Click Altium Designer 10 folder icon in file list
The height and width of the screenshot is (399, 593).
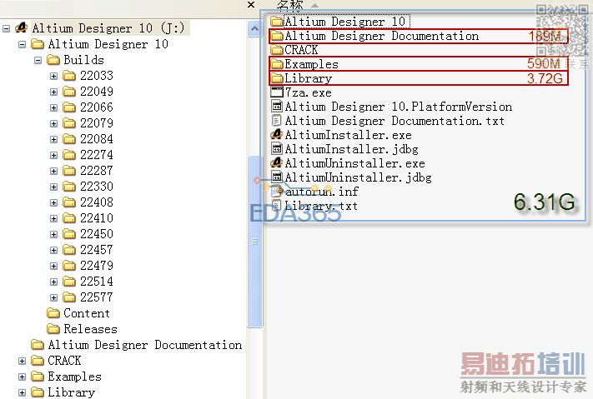pos(277,21)
